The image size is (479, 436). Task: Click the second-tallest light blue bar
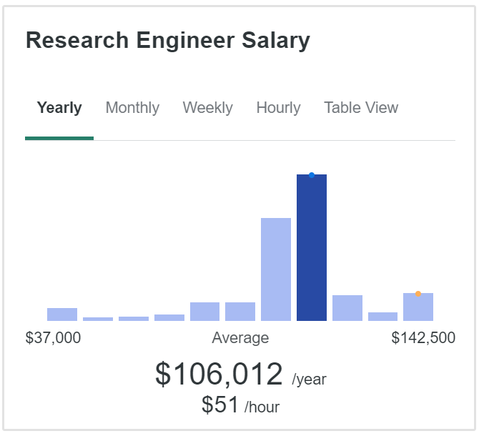[276, 269]
